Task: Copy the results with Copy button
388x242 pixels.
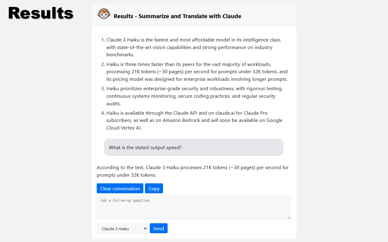Action: (x=154, y=188)
